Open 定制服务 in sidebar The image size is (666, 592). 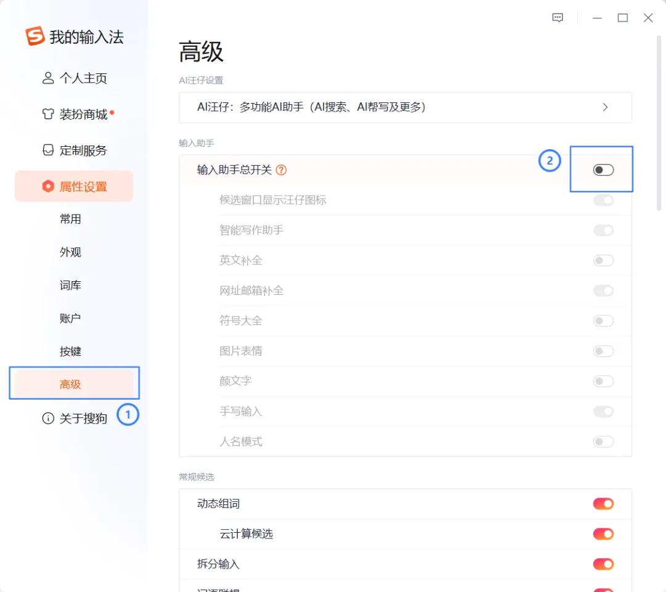point(75,150)
